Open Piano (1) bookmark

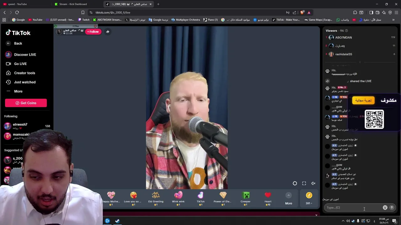(211, 20)
